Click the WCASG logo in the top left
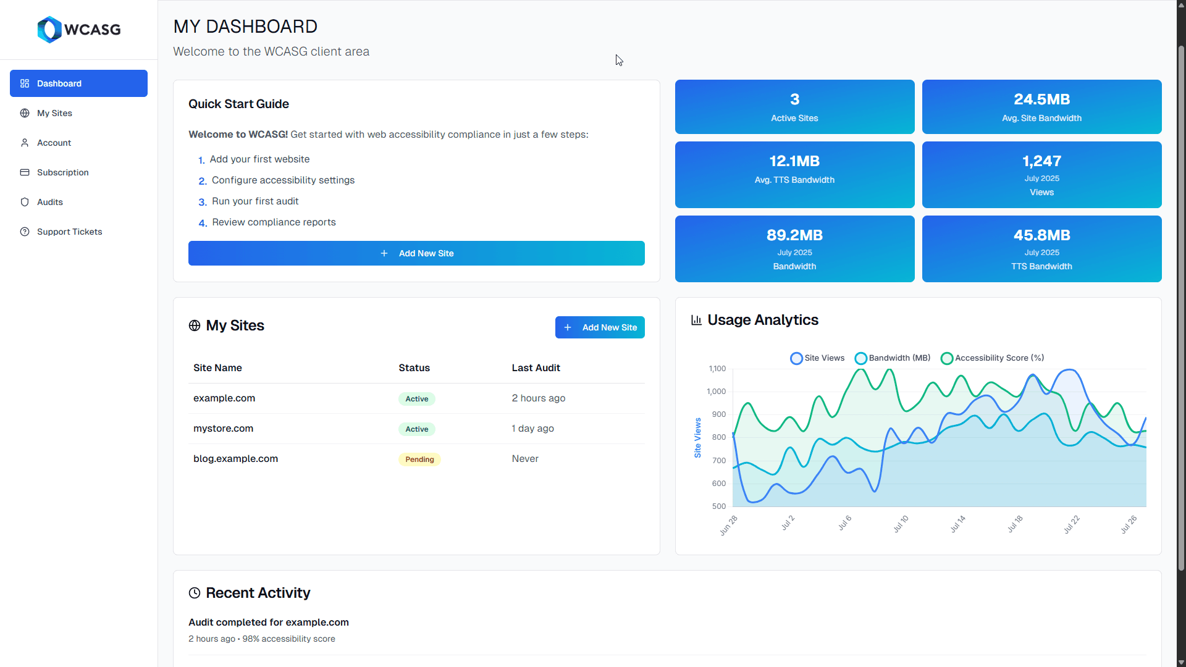Viewport: 1186px width, 667px height. click(78, 29)
